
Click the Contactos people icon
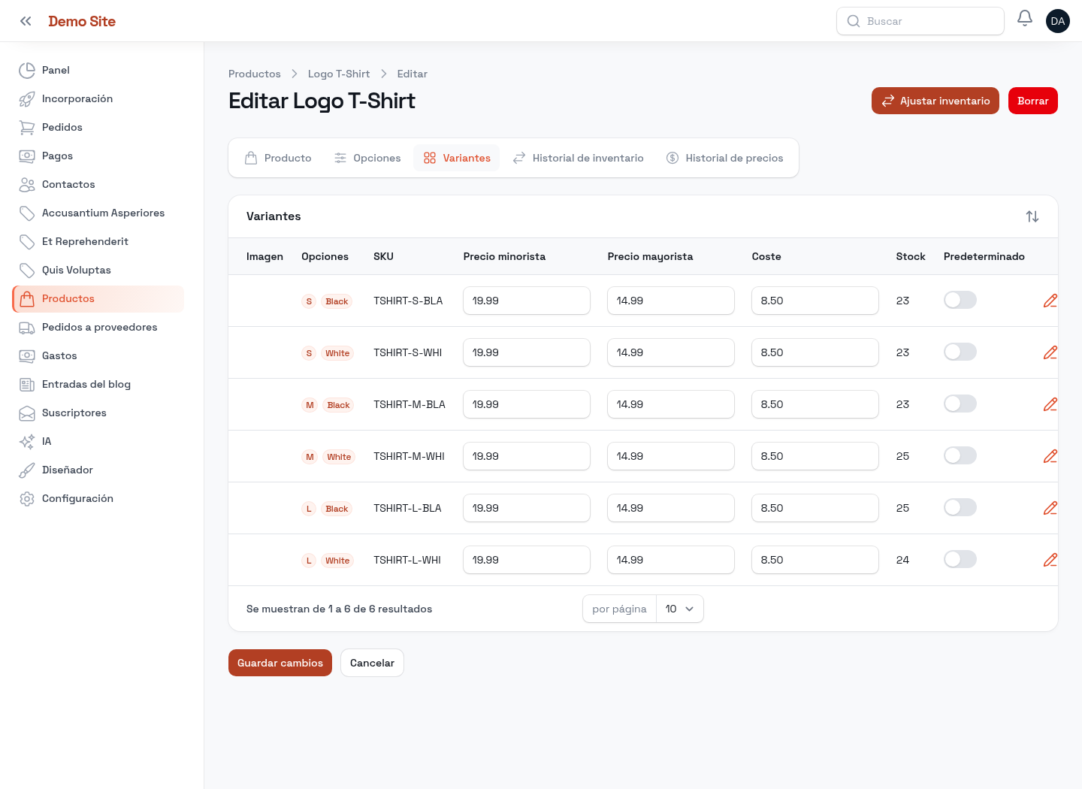27,184
